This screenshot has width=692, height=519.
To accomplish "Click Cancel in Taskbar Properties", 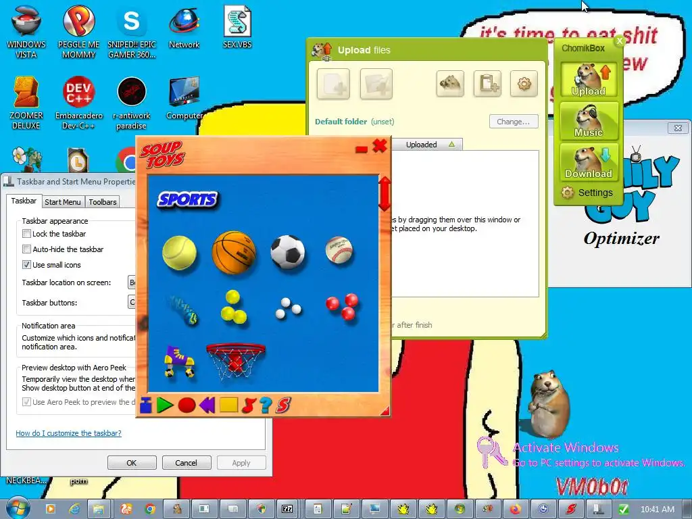I will (x=187, y=463).
